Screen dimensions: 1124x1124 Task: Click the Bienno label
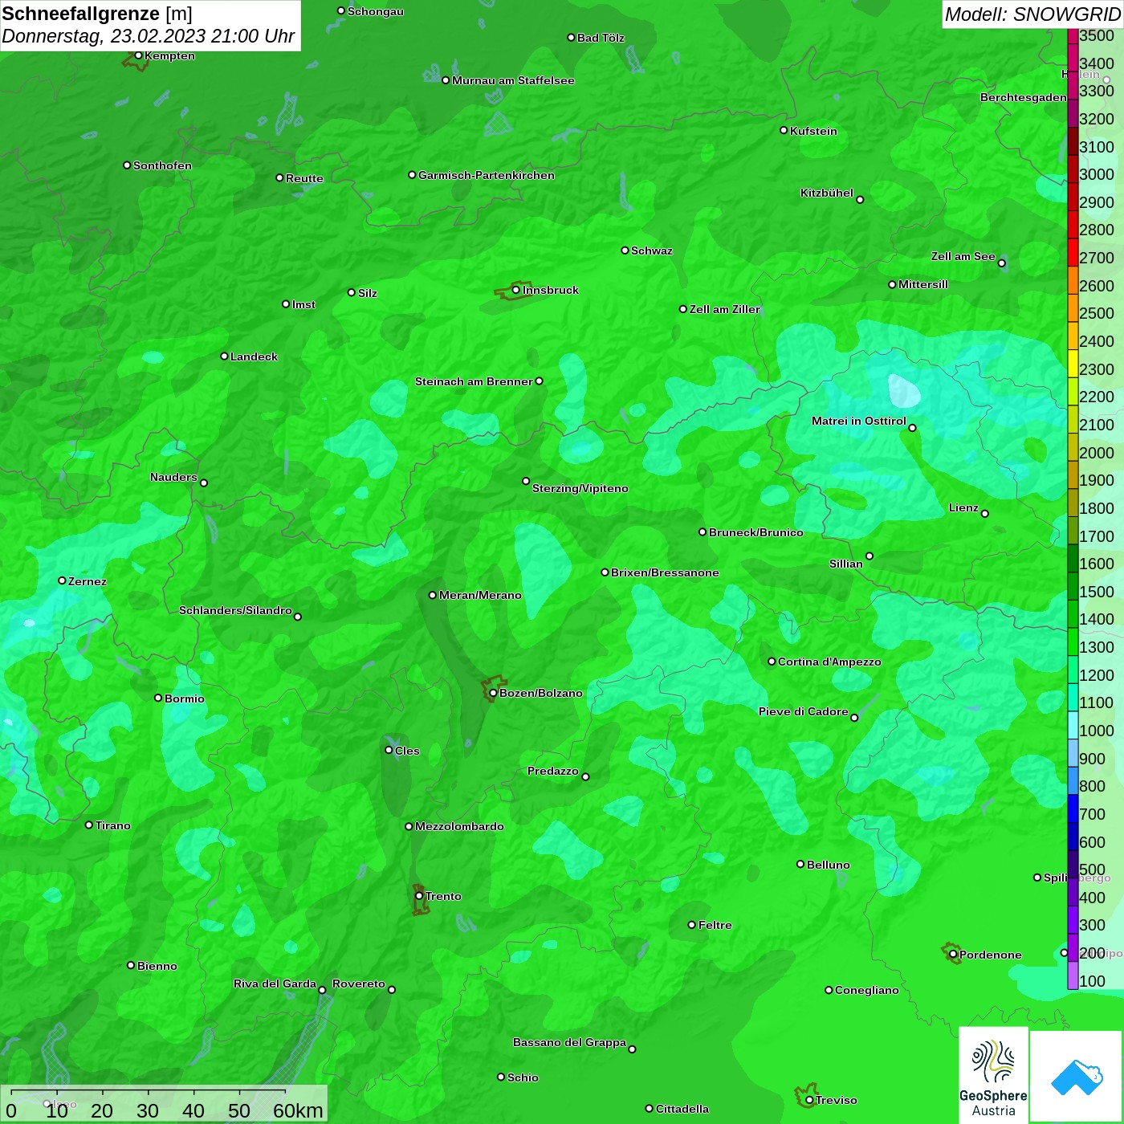[x=157, y=966]
